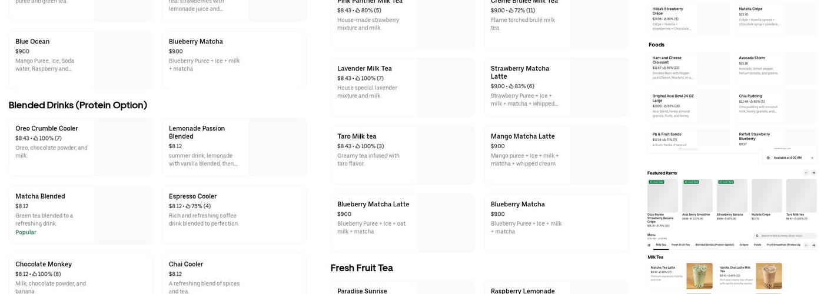Switch to the Fresh Fruit Tea tab
This screenshot has width=824, height=294.
click(x=681, y=245)
